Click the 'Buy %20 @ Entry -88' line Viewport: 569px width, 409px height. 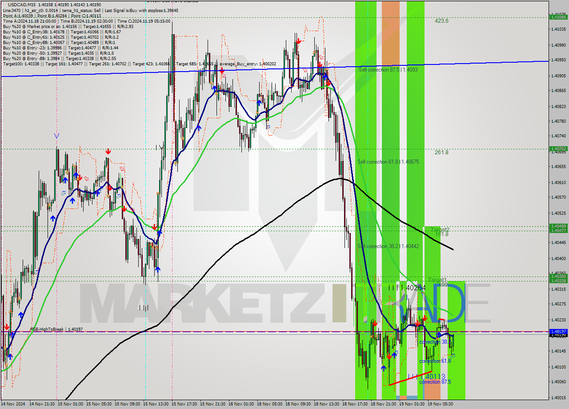pos(60,59)
